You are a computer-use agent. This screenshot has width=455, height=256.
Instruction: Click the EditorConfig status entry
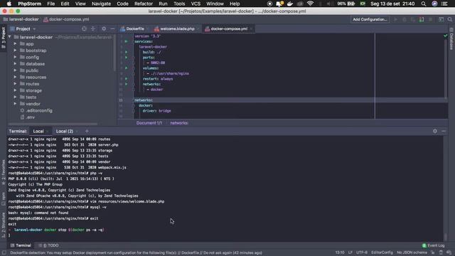[382, 253]
